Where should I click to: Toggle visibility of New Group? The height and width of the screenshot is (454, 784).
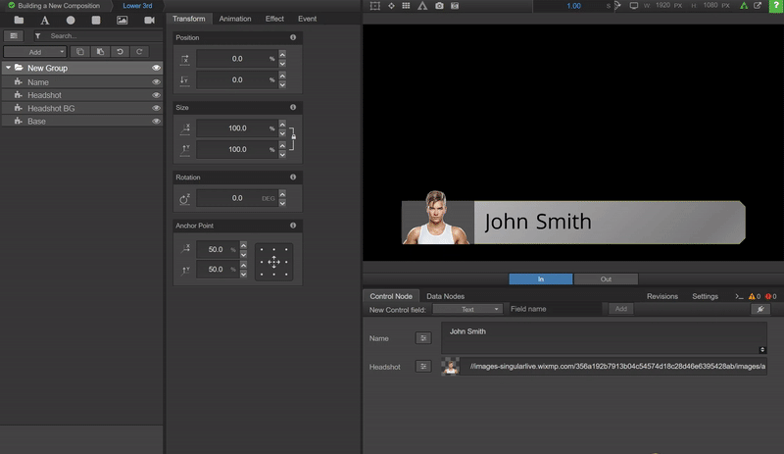point(156,69)
